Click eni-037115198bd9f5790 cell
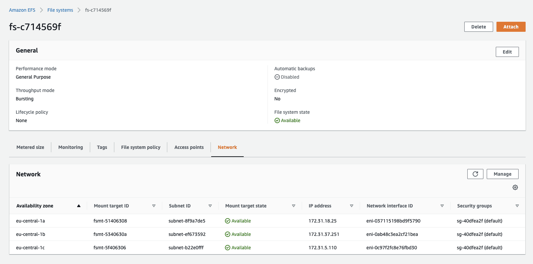Screen dimensions: 533x264 [393, 221]
